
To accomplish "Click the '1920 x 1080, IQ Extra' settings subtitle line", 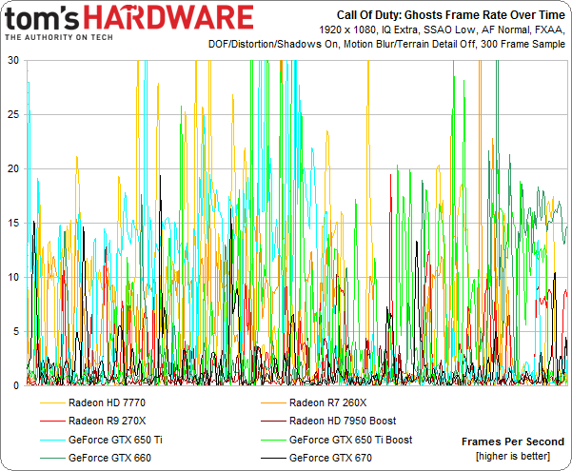I will click(443, 29).
